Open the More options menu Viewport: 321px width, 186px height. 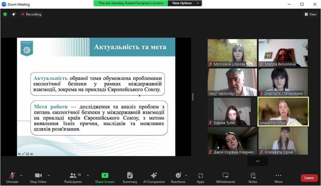tap(278, 178)
